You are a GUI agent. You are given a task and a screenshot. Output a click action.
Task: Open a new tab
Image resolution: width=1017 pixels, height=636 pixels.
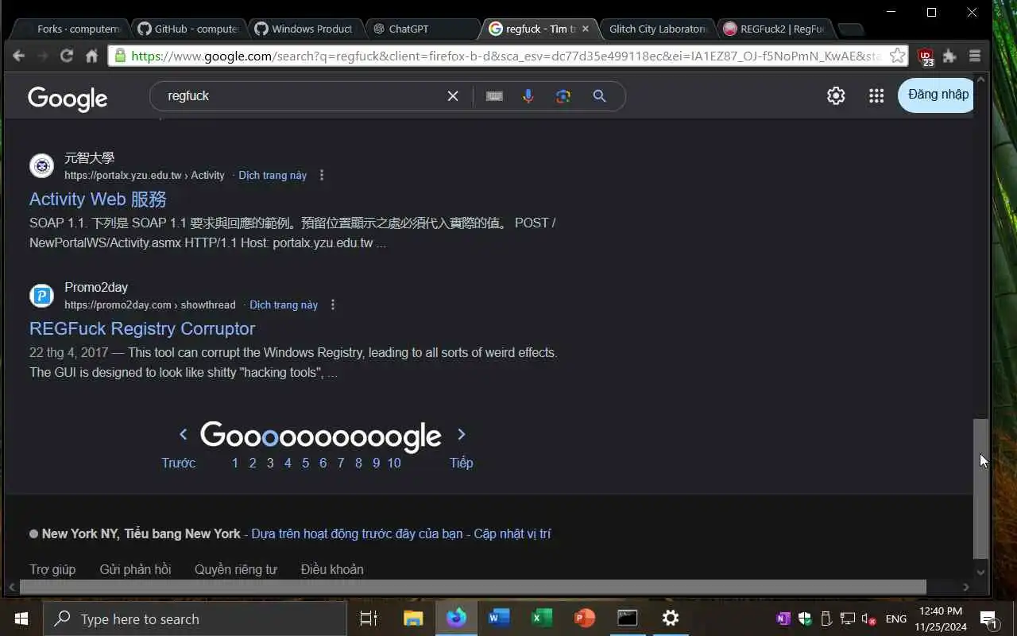coord(850,29)
